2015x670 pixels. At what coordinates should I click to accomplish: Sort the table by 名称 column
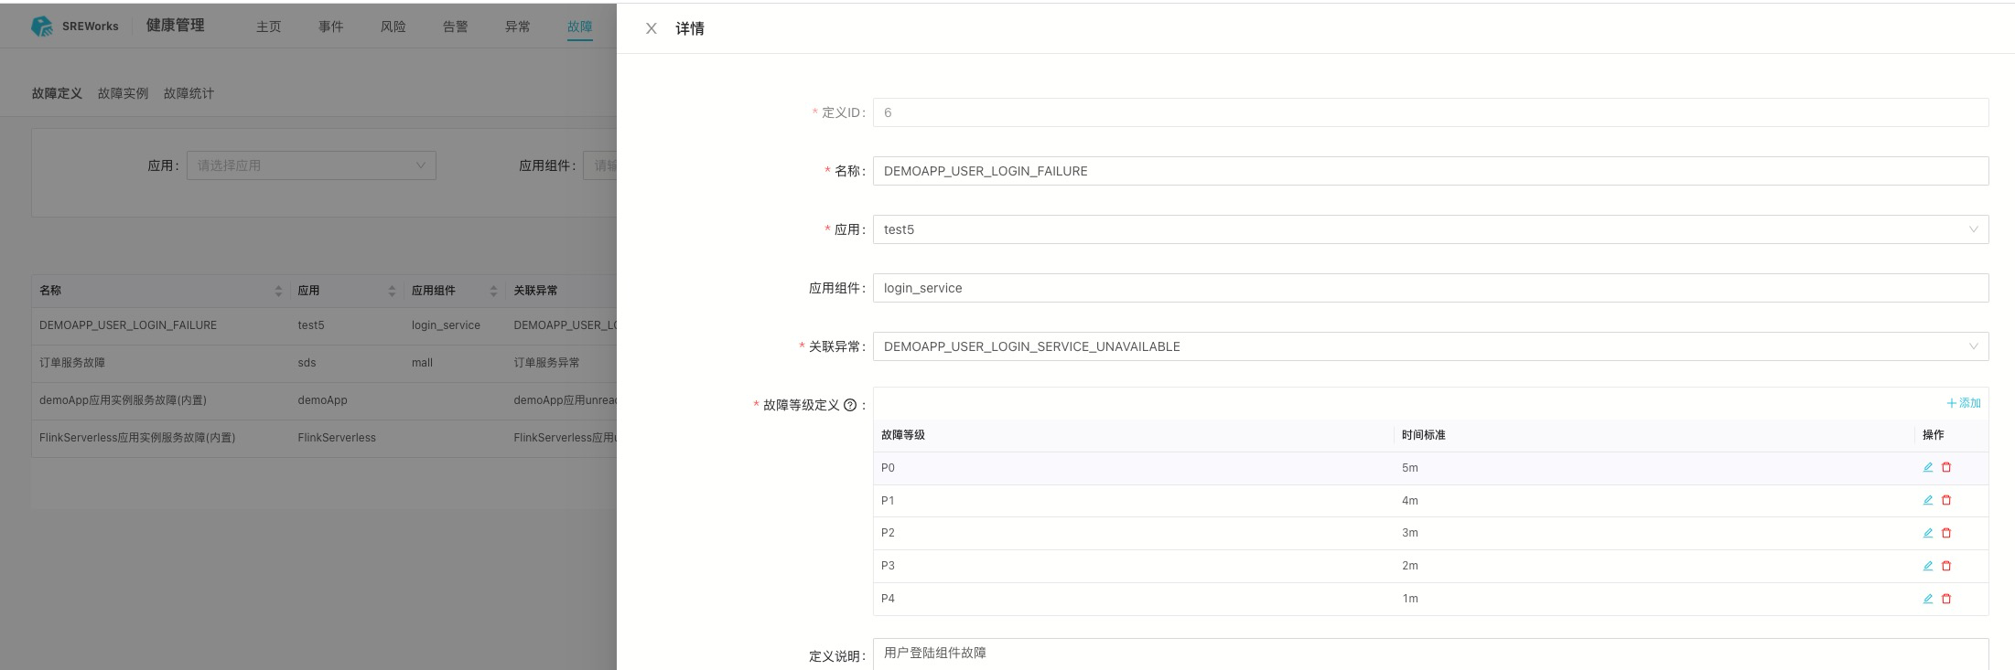click(x=278, y=291)
